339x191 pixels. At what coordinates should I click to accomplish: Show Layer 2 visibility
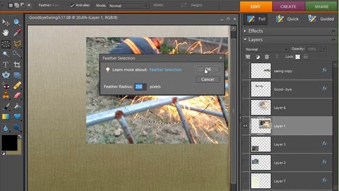(x=245, y=163)
